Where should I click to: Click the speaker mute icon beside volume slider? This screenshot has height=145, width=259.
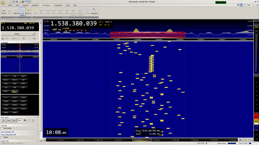pos(7,38)
